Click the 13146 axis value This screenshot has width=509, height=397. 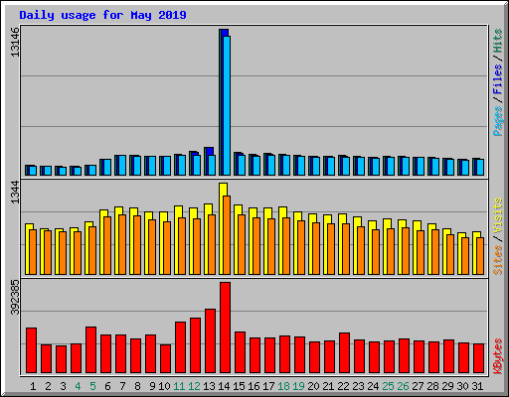tap(15, 43)
